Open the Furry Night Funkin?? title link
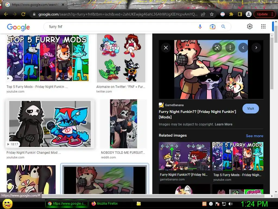The height and width of the screenshot is (209, 278). tap(197, 114)
